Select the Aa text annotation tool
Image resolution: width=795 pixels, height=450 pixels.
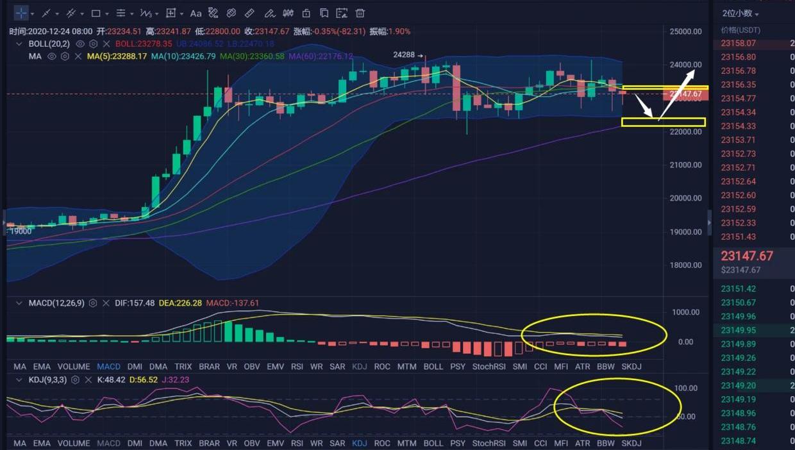196,13
